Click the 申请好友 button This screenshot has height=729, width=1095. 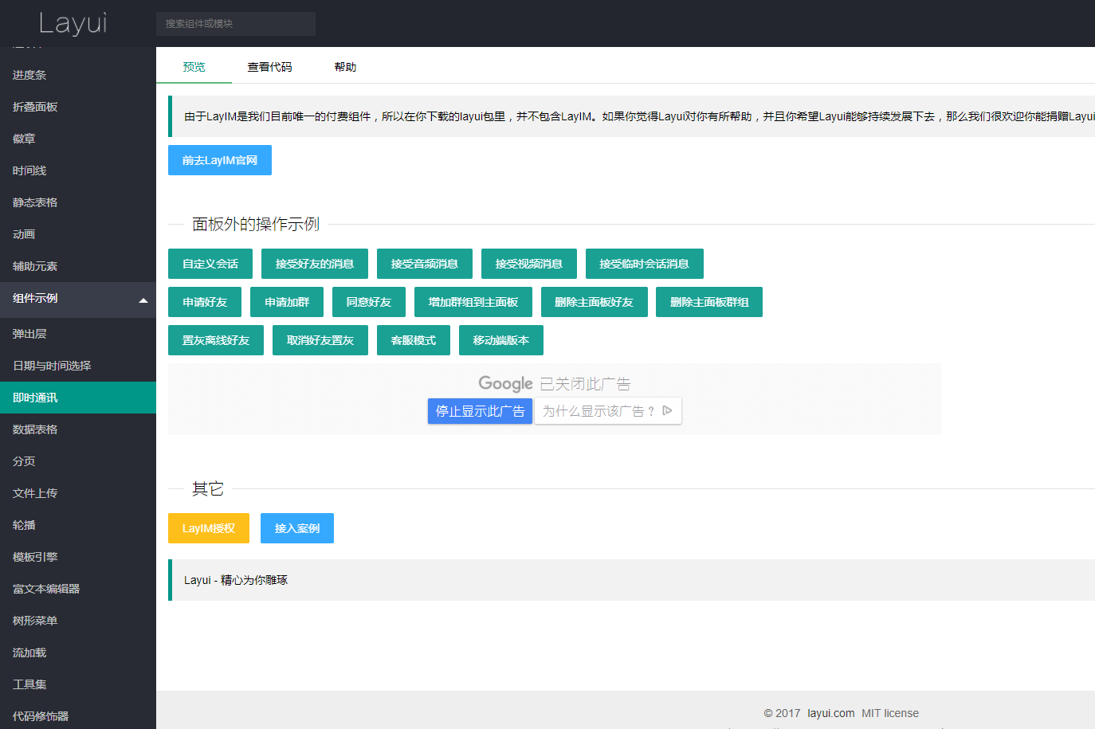[205, 302]
